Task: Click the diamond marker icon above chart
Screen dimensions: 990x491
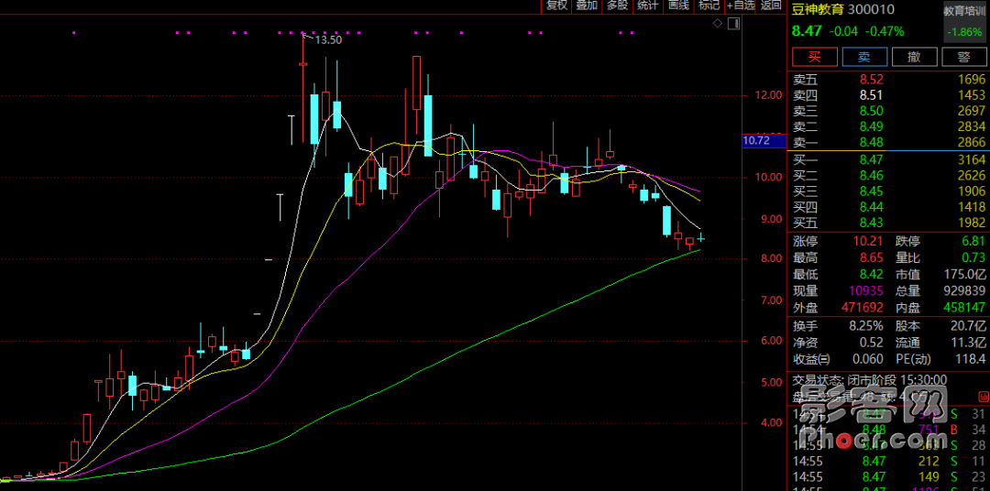Action: click(x=717, y=23)
